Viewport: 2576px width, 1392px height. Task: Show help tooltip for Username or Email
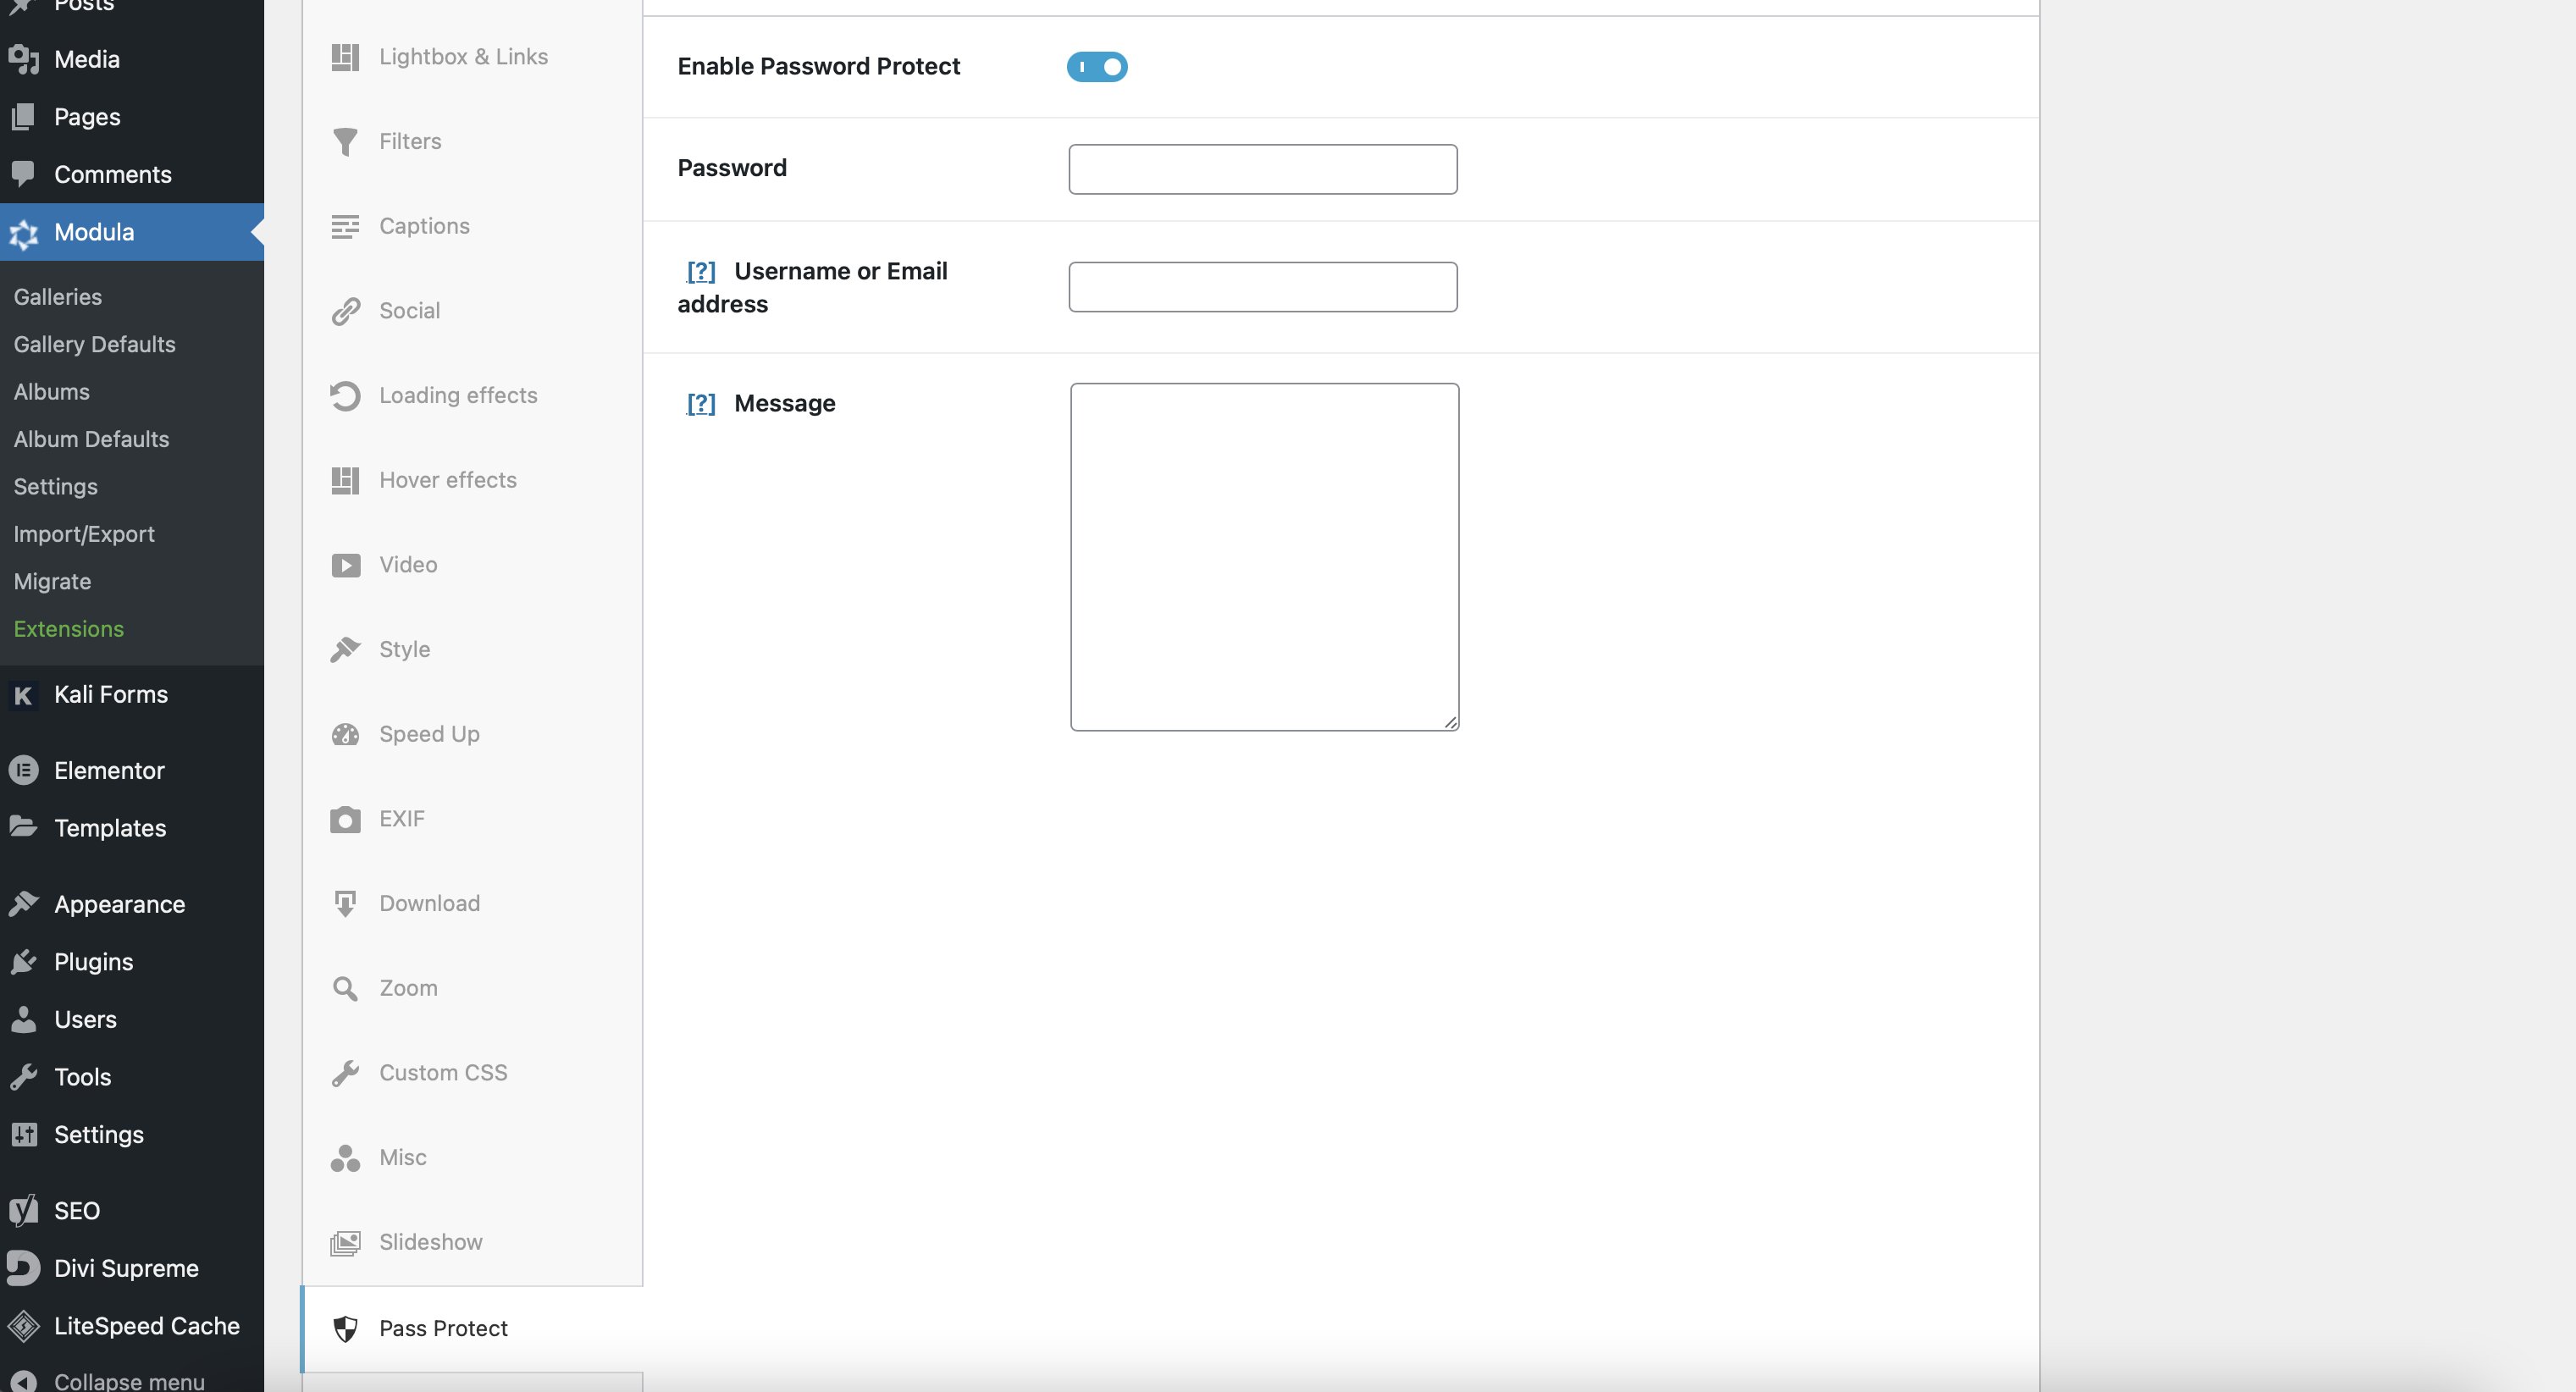click(701, 271)
